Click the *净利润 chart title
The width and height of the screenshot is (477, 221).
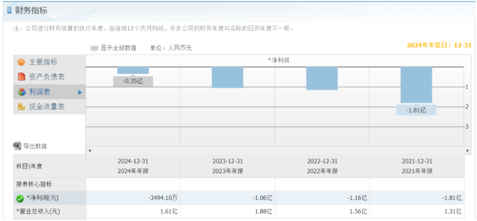[278, 60]
